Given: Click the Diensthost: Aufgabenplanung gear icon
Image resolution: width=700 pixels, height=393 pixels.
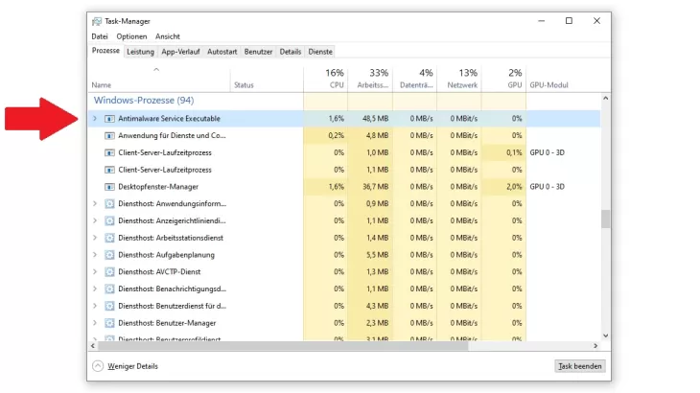Looking at the screenshot, I should (x=108, y=255).
